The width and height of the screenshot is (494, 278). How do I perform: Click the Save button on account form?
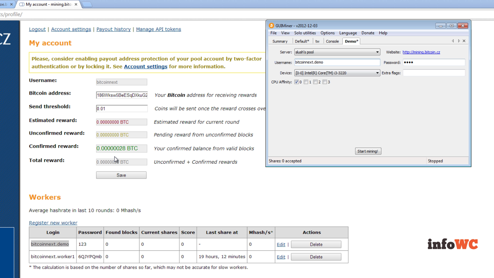click(121, 175)
